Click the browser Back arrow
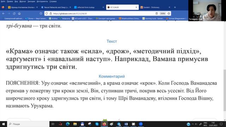Image resolution: width=226 pixels, height=127 pixels. click(x=4, y=13)
